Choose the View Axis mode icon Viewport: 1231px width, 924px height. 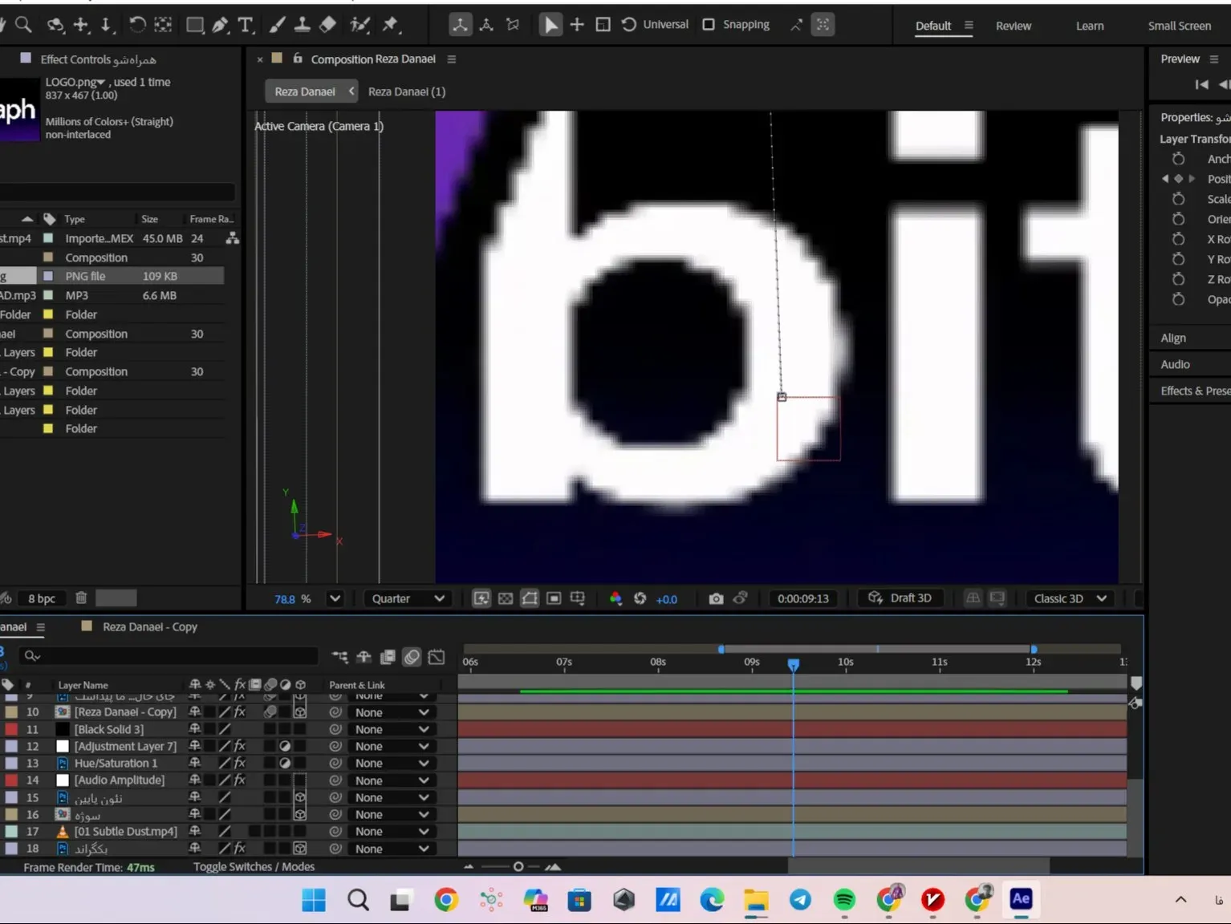point(513,25)
